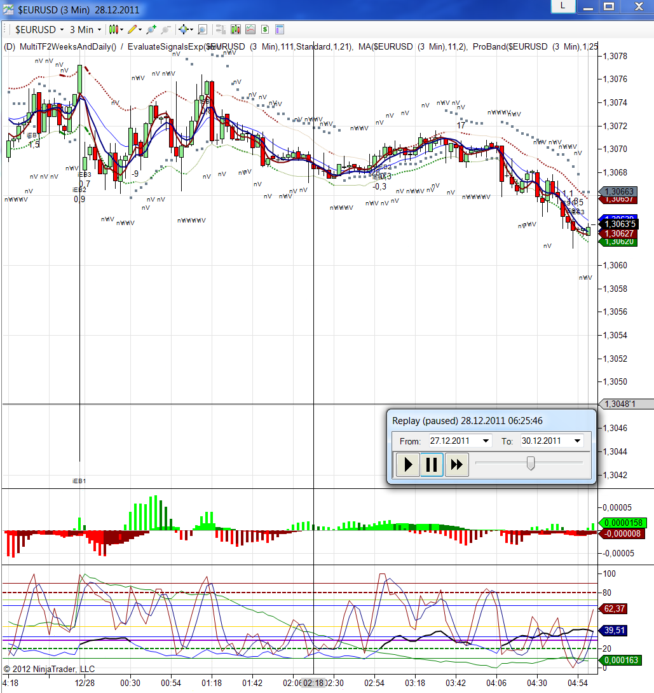654x693 pixels.
Task: Open the To date 30.12.2011 dropdown
Action: point(551,441)
